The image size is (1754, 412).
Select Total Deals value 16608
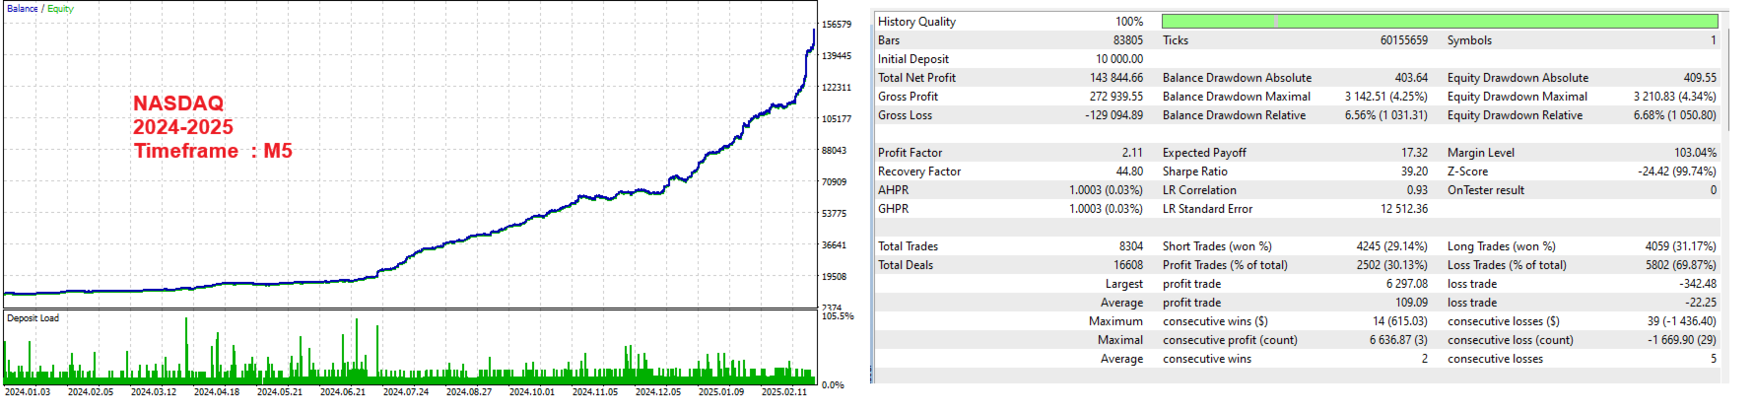point(1128,265)
